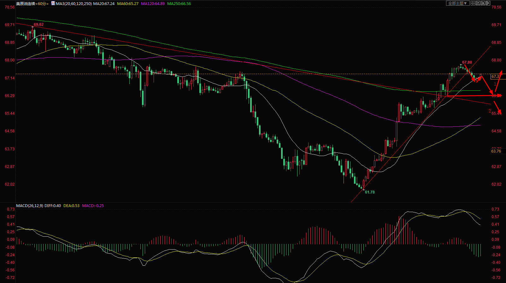
Task: Click the chart playback arrow icon
Action: 483,3
